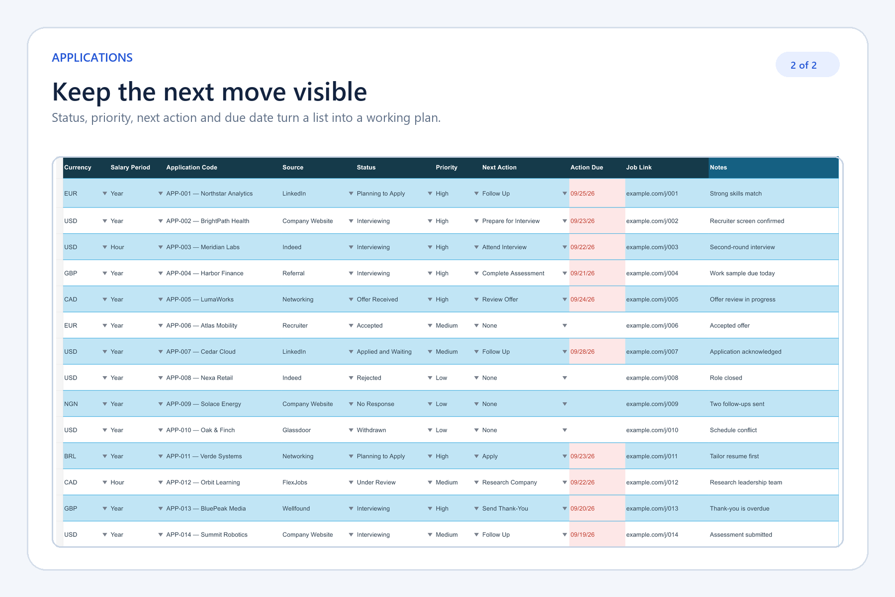
Task: Click the Job Link column header
Action: [x=667, y=168]
